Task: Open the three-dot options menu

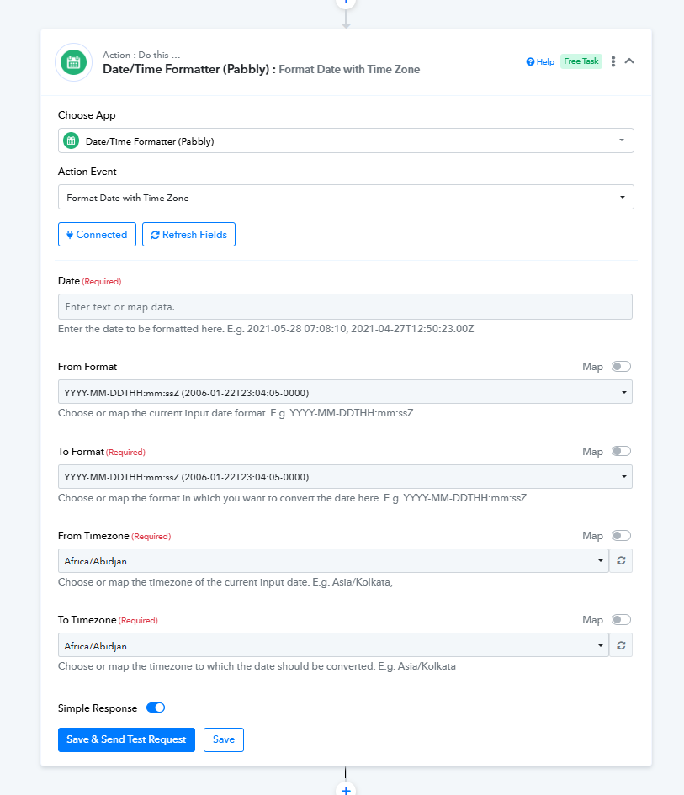Action: coord(613,61)
